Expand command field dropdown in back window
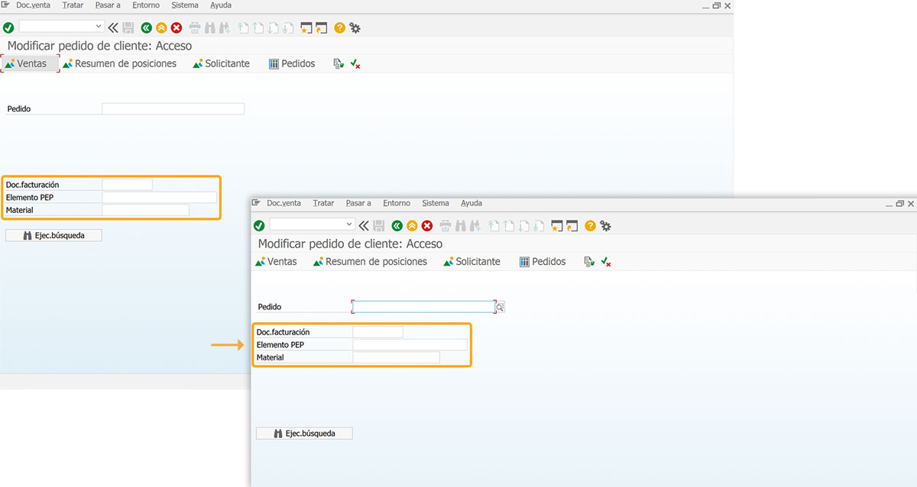The image size is (917, 487). (x=99, y=26)
